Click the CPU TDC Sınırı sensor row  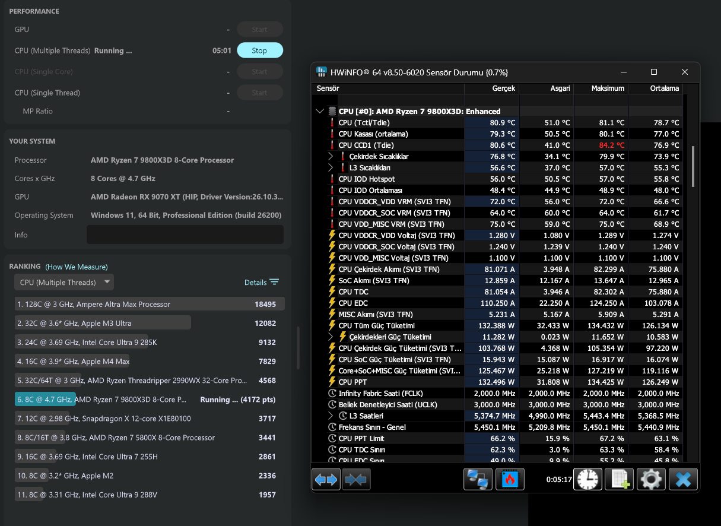coord(498,450)
